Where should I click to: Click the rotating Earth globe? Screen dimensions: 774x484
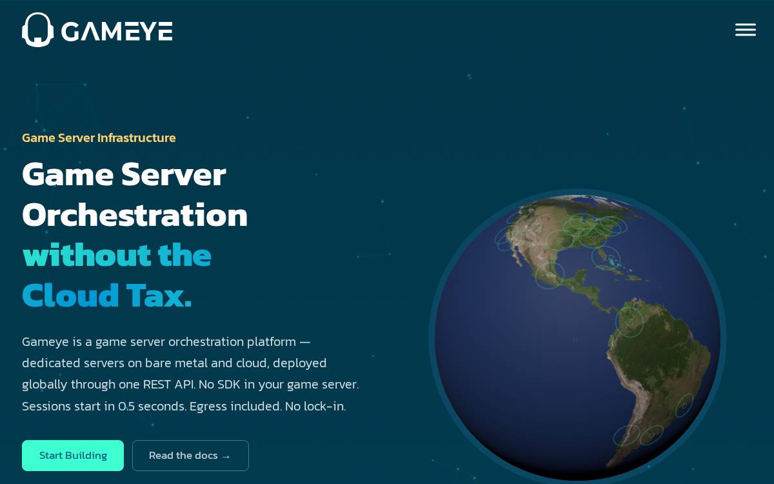tap(577, 338)
